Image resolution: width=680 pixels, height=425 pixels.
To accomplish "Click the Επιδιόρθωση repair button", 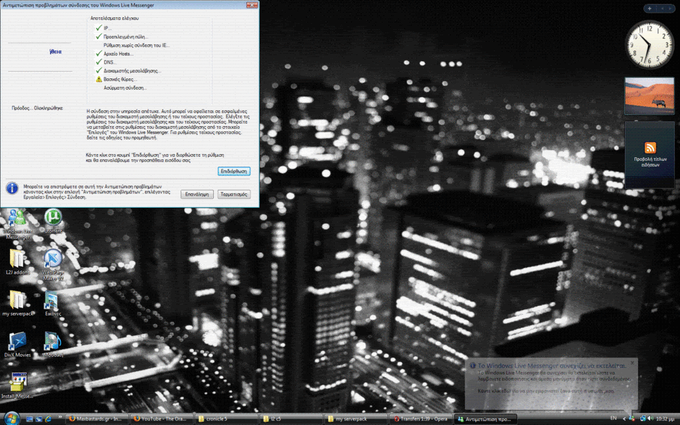I will coord(234,171).
